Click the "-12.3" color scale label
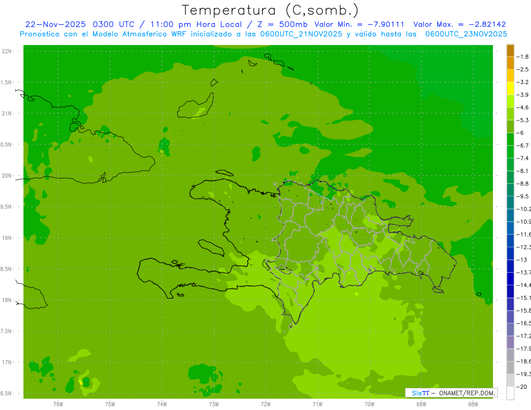 click(523, 247)
